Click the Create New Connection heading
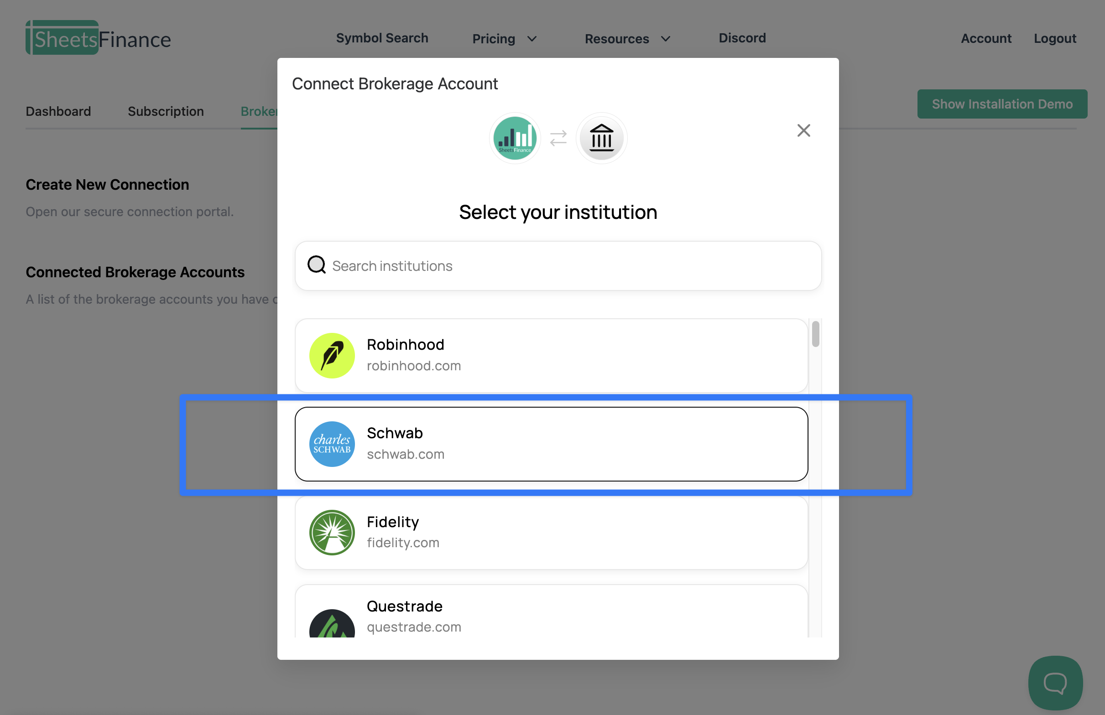This screenshot has width=1105, height=715. pyautogui.click(x=107, y=185)
